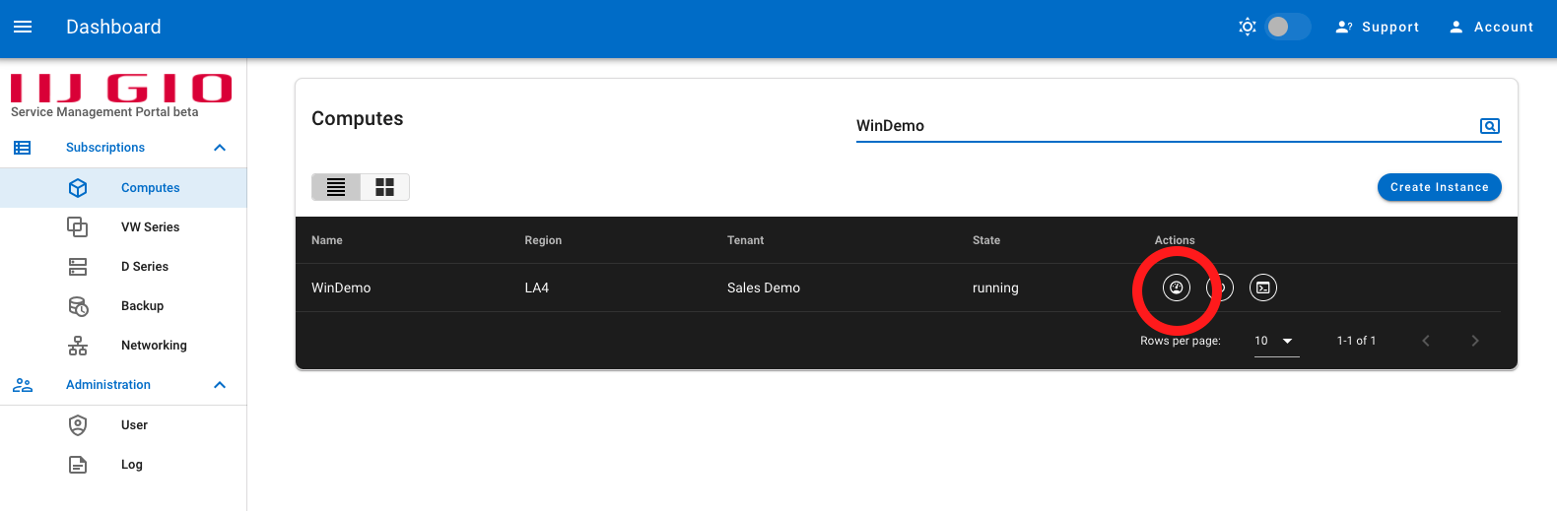Open the Account menu
This screenshot has height=511, width=1557.
(1491, 27)
